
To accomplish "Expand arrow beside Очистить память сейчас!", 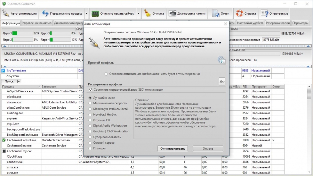I will click(x=138, y=14).
